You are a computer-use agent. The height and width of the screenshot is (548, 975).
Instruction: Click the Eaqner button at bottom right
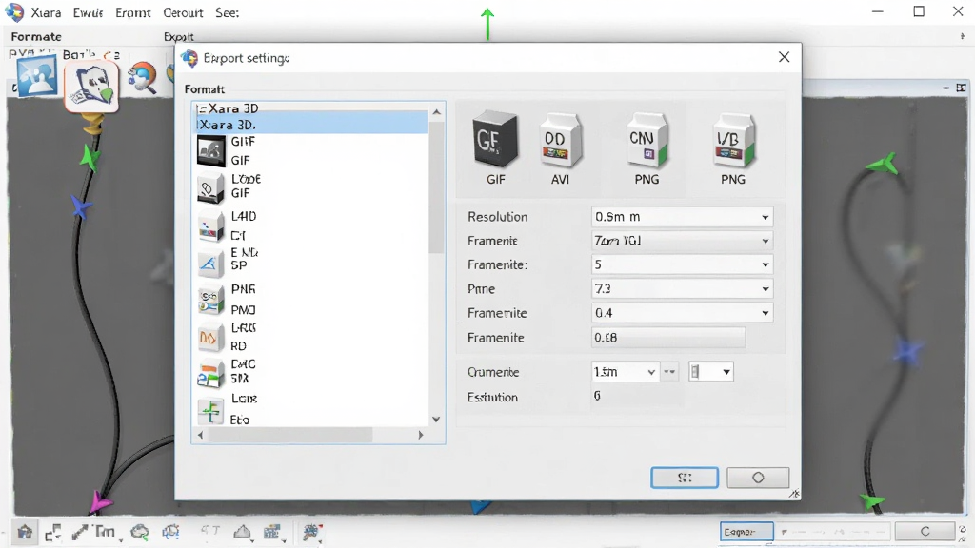(x=746, y=532)
